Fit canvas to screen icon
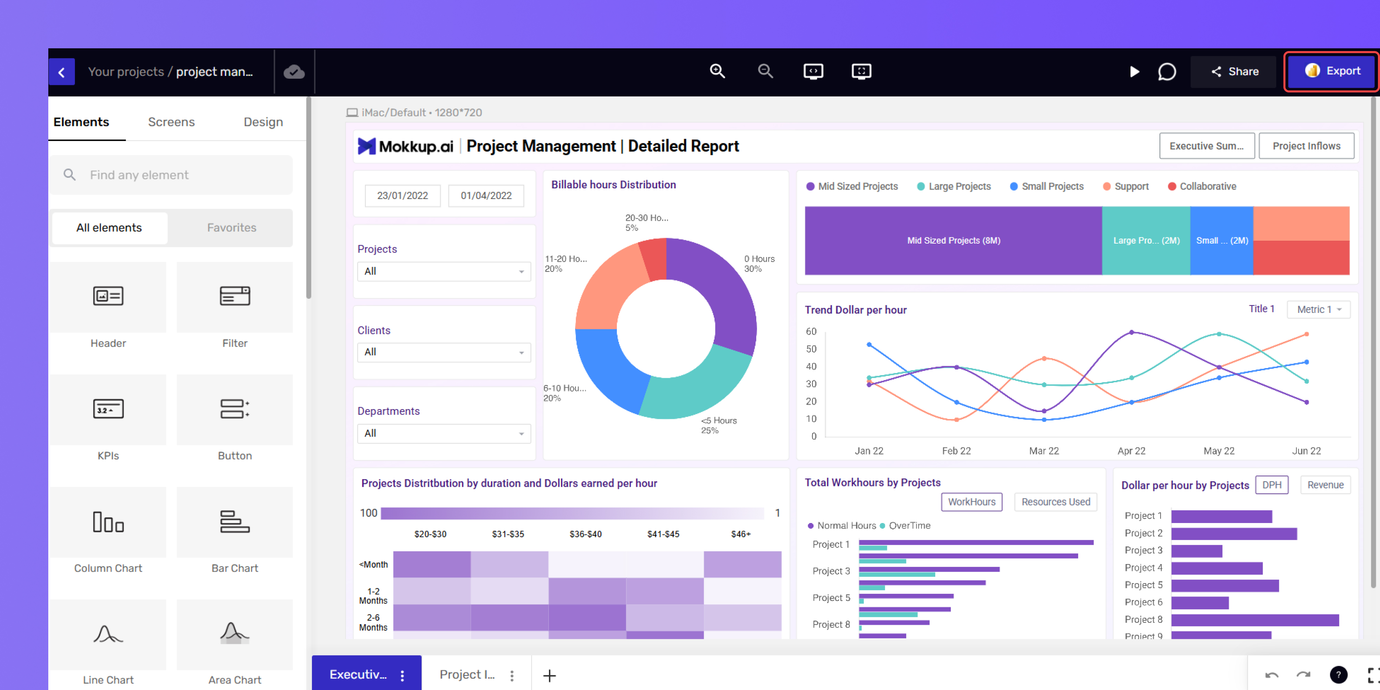 click(x=861, y=71)
